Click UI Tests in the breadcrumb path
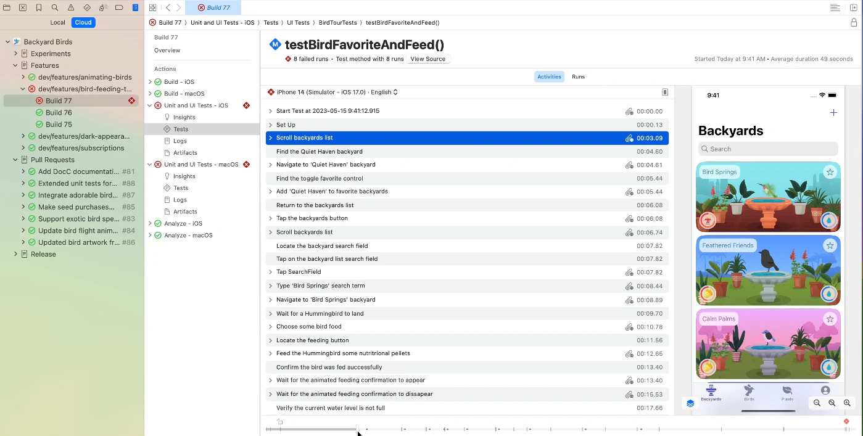Image resolution: width=863 pixels, height=436 pixels. tap(298, 22)
